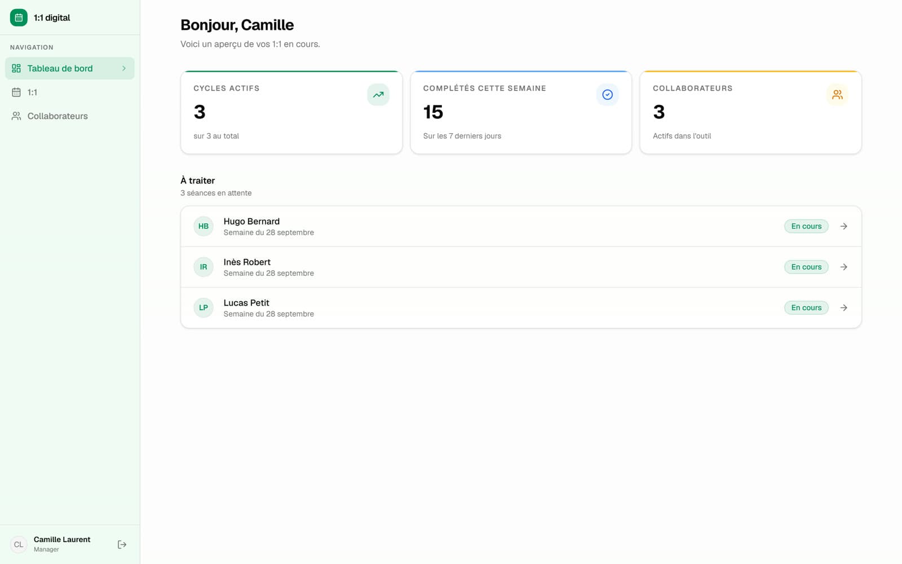This screenshot has width=902, height=564.
Task: Click the calendar icon beside 1:1
Action: (16, 92)
